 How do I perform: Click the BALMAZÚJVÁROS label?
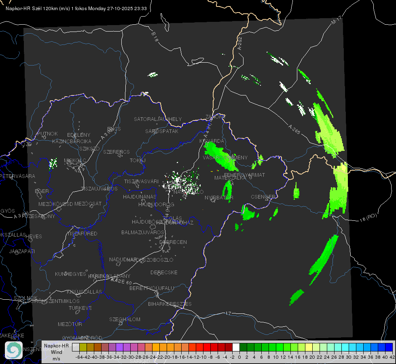[143, 232]
